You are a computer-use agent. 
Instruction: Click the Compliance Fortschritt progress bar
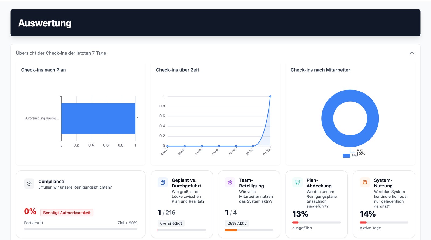81,229
